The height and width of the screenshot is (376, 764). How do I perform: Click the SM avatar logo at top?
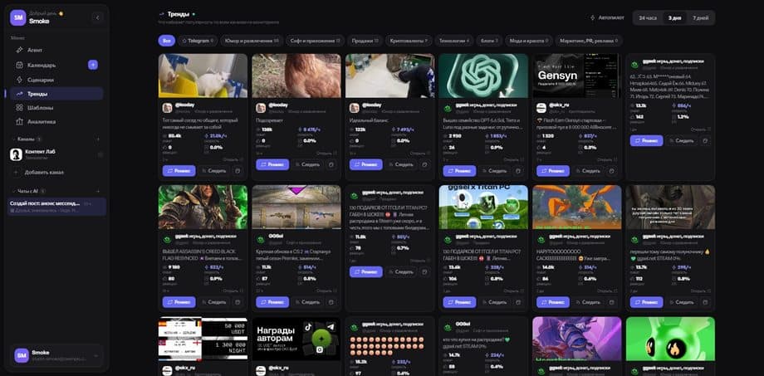pyautogui.click(x=17, y=17)
